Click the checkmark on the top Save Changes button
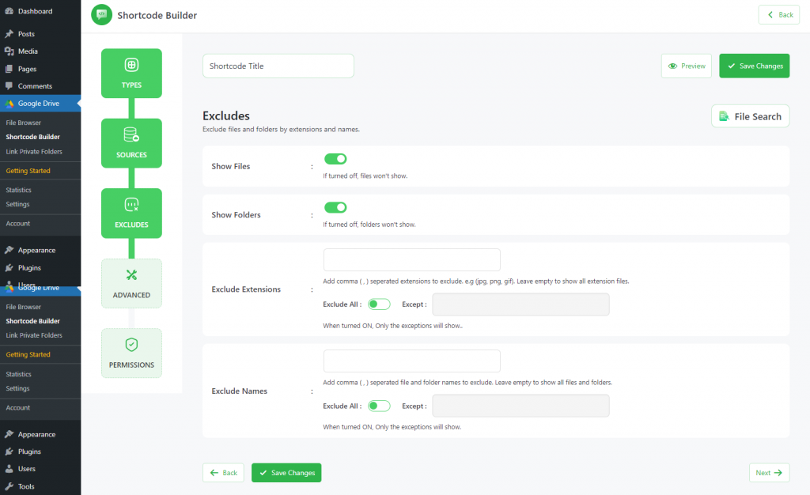The height and width of the screenshot is (495, 810). coord(732,66)
